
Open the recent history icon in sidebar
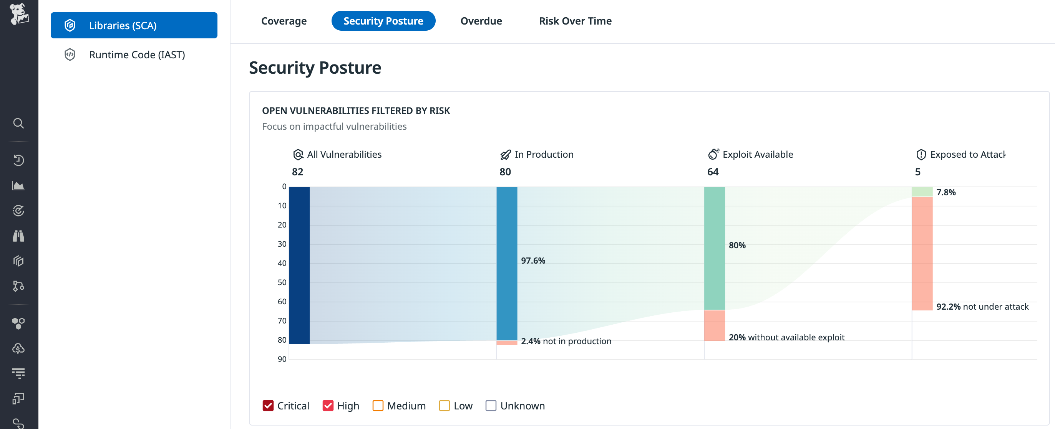[x=19, y=160]
